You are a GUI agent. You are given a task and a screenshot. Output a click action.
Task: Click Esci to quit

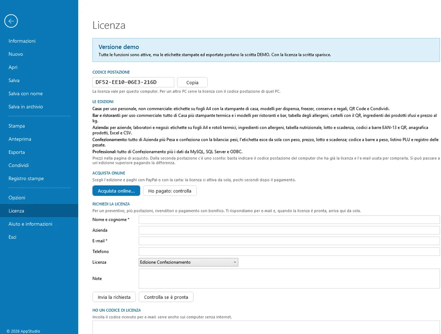[39, 237]
